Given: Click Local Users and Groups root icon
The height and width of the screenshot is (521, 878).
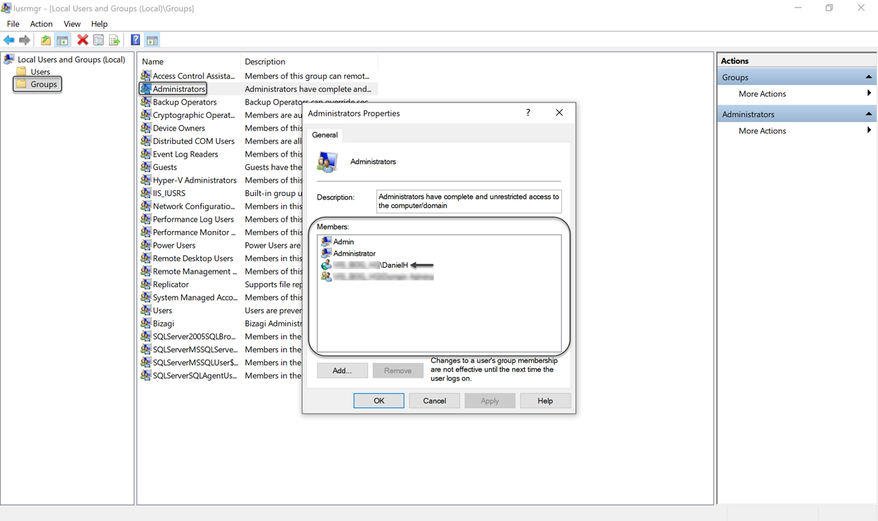Looking at the screenshot, I should (x=9, y=60).
